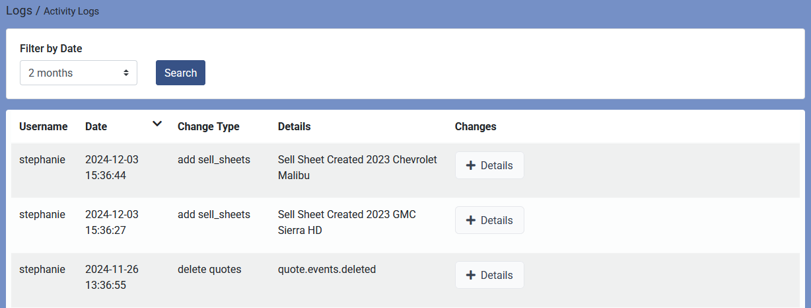Toggle the Date column sort chevron

pos(157,124)
